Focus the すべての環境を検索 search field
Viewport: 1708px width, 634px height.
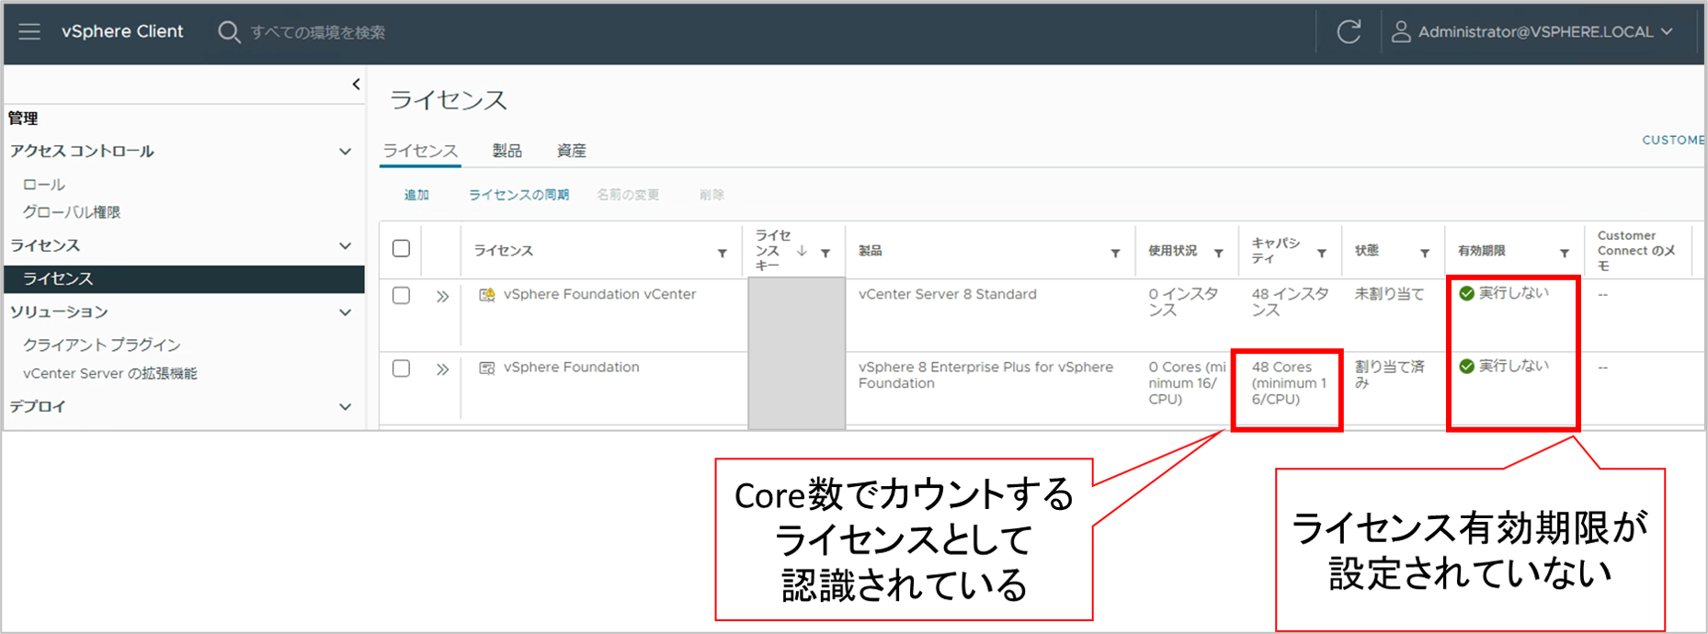[318, 32]
